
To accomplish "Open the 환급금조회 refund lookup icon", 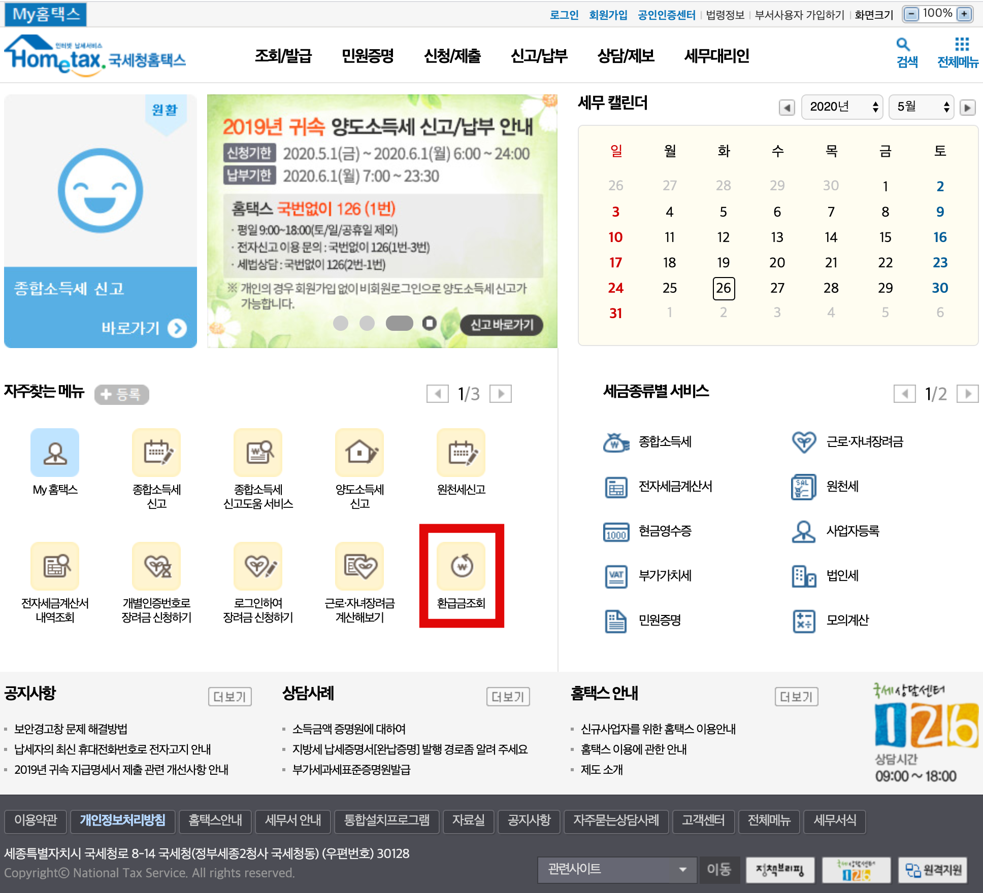I will [x=461, y=566].
